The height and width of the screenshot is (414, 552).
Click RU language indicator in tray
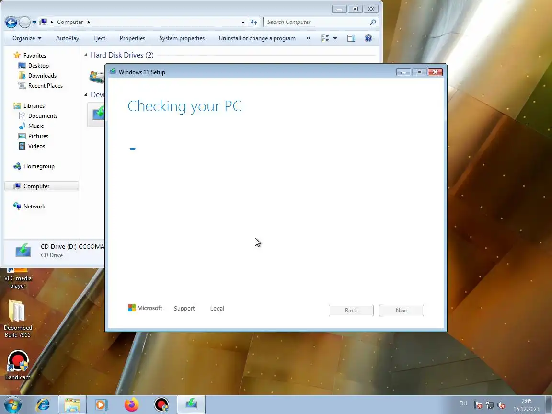coord(463,403)
